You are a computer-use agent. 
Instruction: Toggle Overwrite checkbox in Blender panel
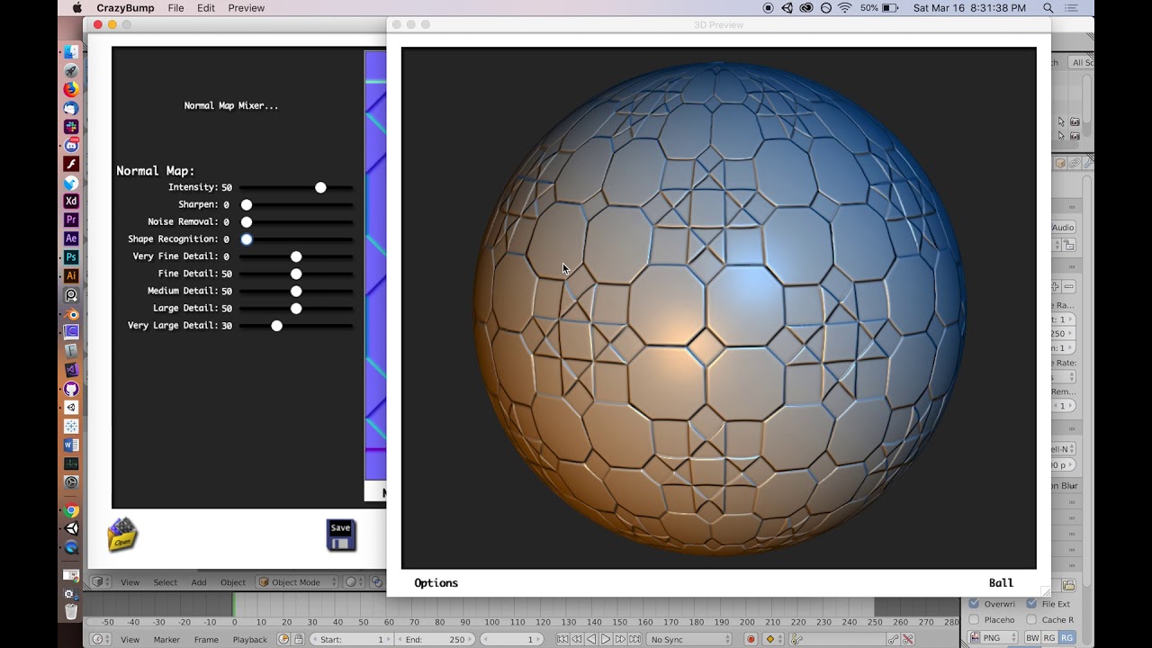(974, 604)
